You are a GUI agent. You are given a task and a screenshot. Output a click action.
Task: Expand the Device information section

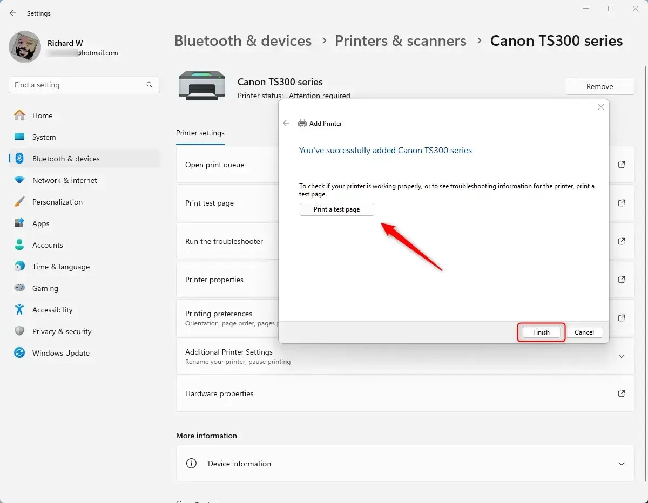pyautogui.click(x=622, y=463)
